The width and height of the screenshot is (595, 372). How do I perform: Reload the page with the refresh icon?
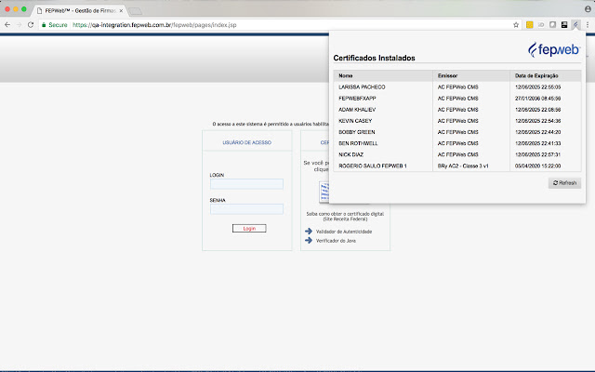(31, 25)
